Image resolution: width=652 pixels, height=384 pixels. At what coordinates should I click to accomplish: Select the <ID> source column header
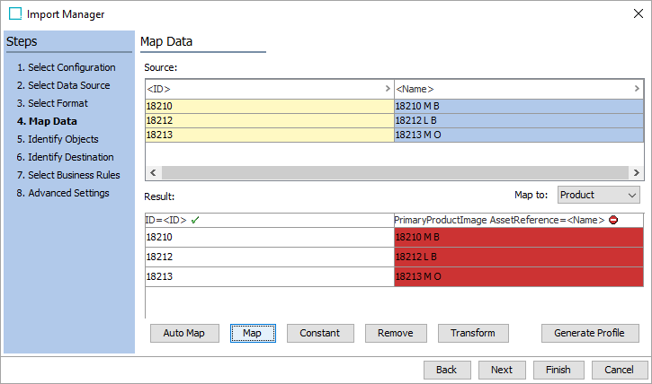tap(270, 89)
